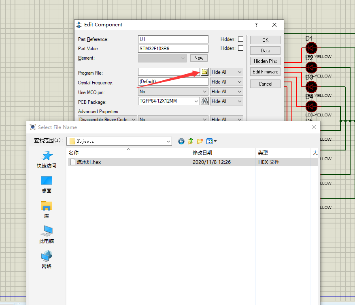Open Use MCO pin No dropdown

[173, 92]
